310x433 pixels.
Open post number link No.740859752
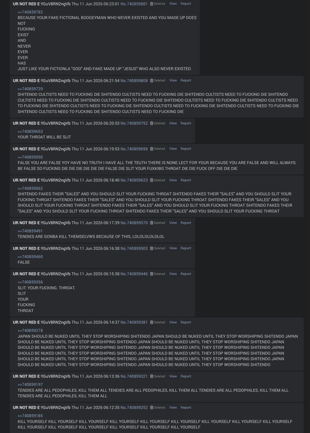click(x=134, y=123)
